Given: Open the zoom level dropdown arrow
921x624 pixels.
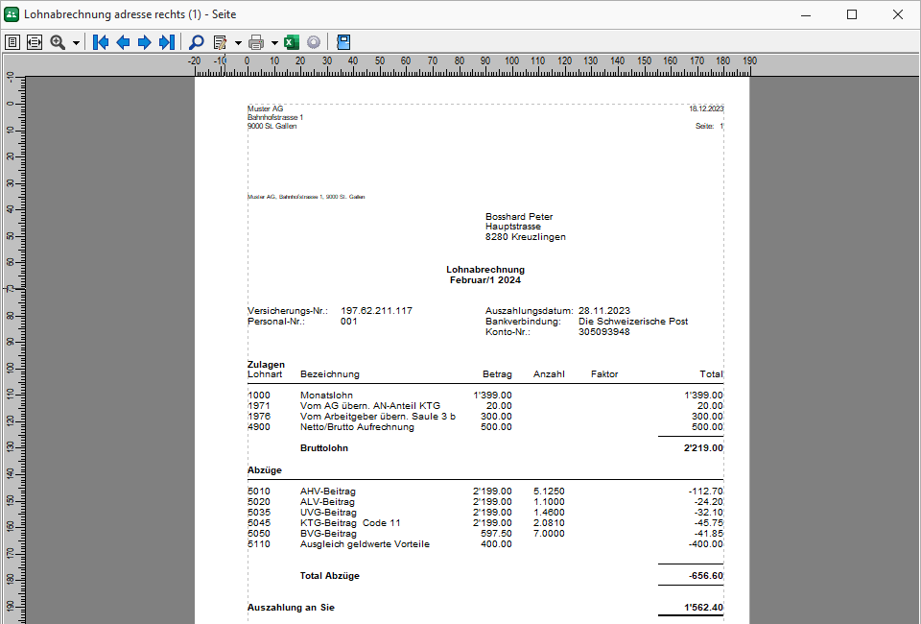Looking at the screenshot, I should pos(75,41).
